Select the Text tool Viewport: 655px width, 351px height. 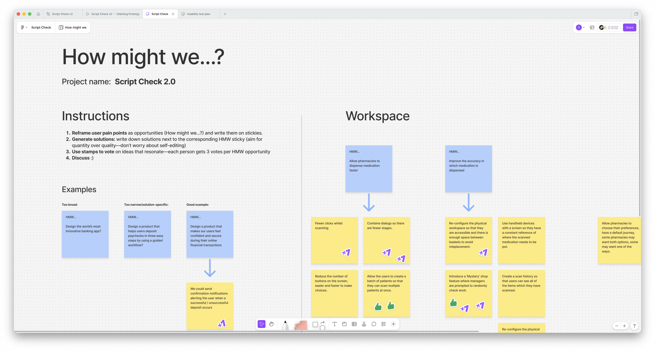coord(334,324)
